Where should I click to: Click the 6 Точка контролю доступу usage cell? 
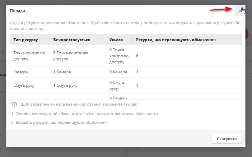point(71,56)
